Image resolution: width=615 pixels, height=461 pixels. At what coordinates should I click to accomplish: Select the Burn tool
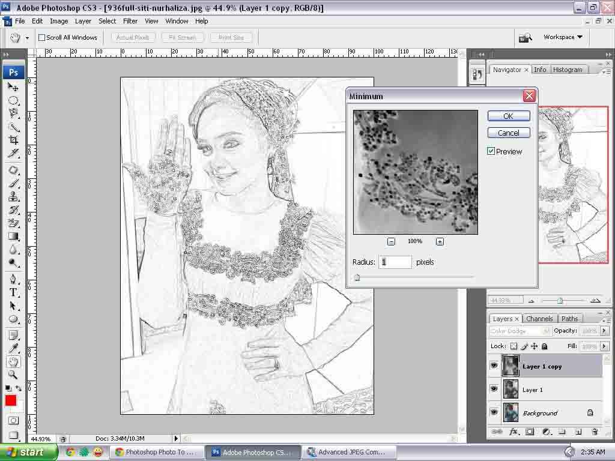pyautogui.click(x=13, y=263)
